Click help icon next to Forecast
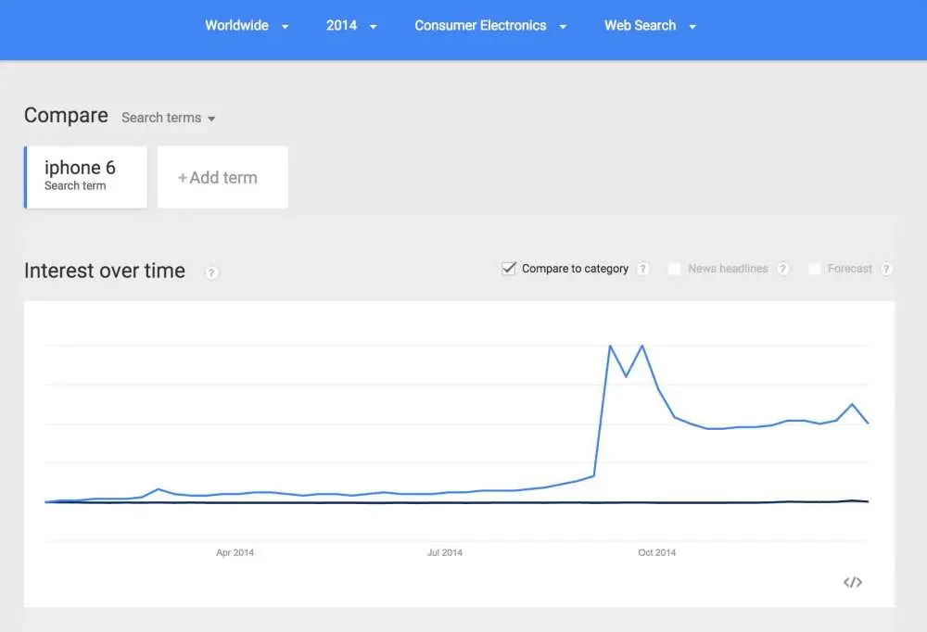 coord(886,269)
